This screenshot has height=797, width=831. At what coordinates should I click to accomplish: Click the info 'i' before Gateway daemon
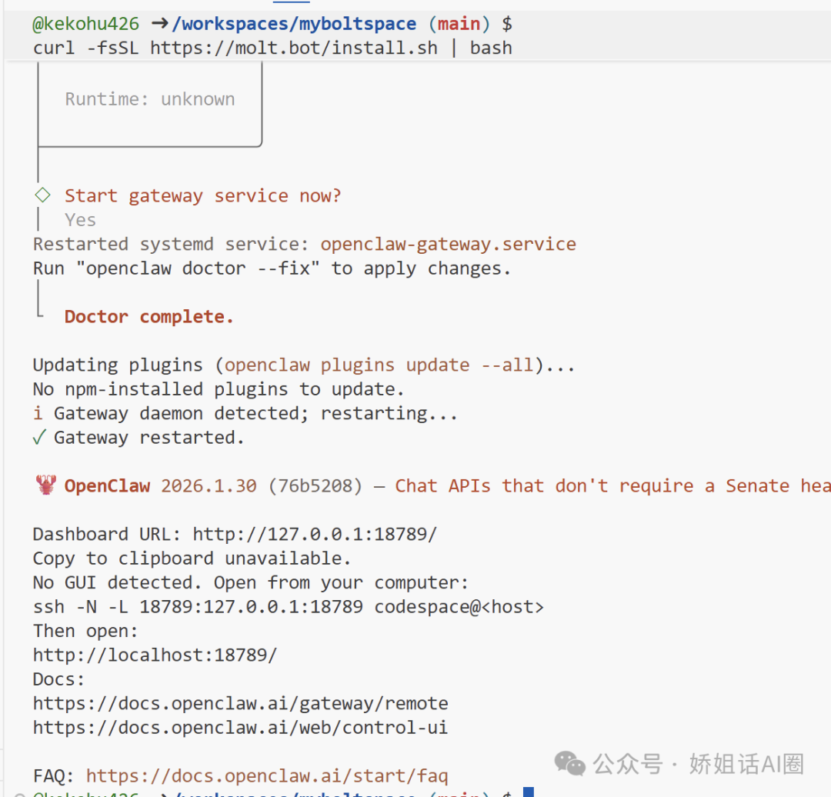tap(38, 414)
